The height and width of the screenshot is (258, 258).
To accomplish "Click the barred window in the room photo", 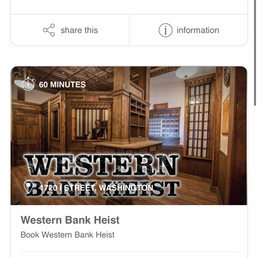I will (198, 121).
